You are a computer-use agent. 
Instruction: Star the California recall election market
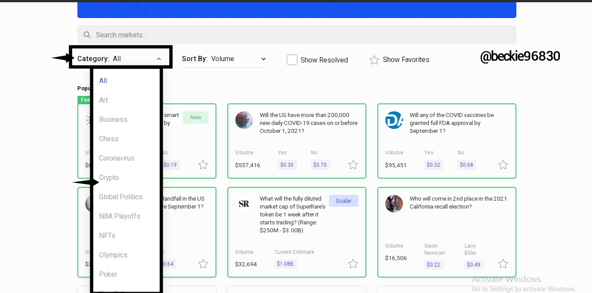(503, 264)
